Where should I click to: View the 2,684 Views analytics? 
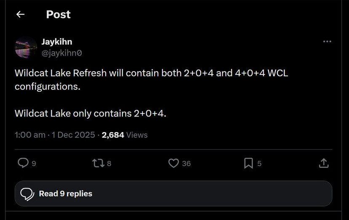pyautogui.click(x=125, y=135)
